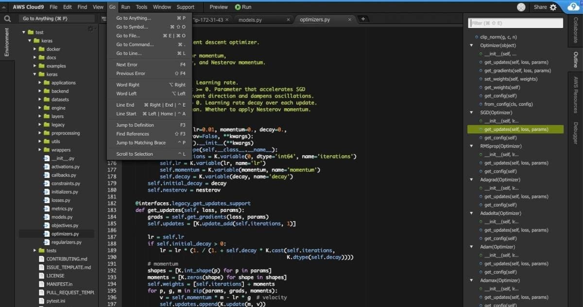Click the AWS Cloud9 title label
583x307 pixels.
[29, 7]
